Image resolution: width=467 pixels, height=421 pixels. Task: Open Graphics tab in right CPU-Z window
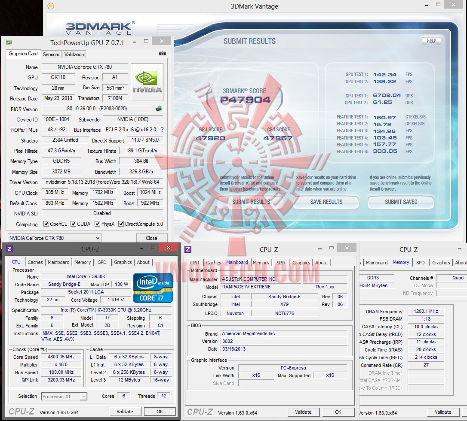(x=441, y=263)
